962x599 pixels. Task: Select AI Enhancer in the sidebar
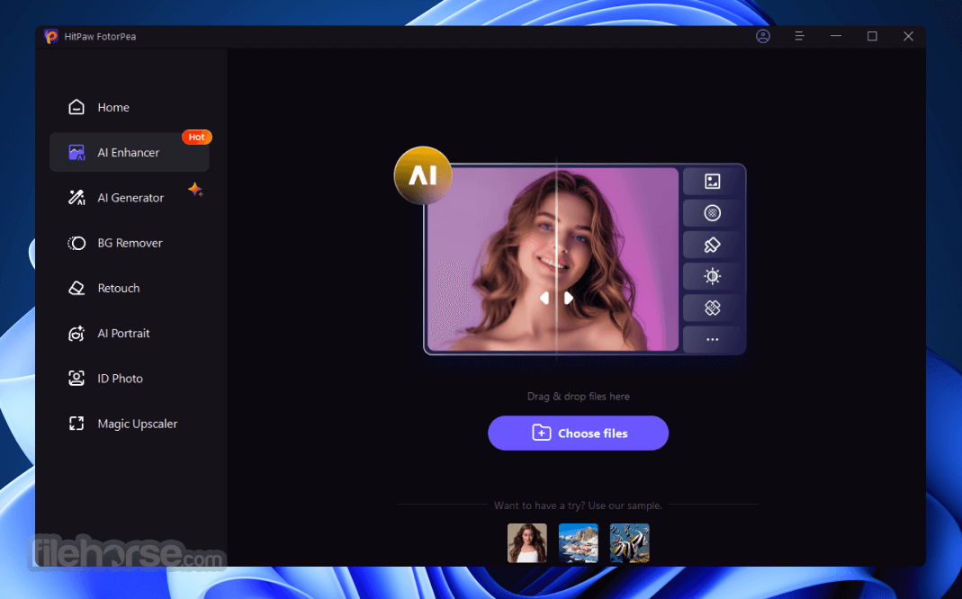129,152
